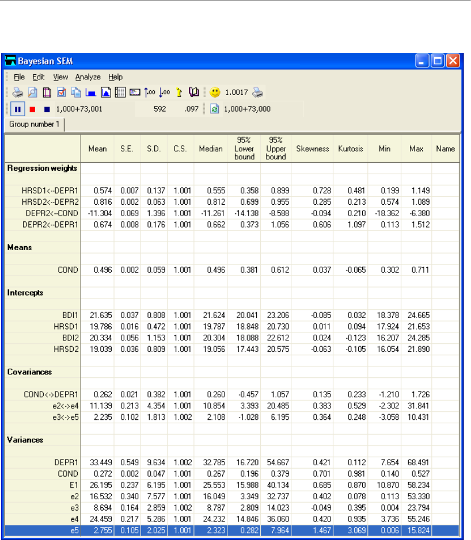Click the Options checkbox icon
This screenshot has height=540, width=471.
[x=62, y=92]
